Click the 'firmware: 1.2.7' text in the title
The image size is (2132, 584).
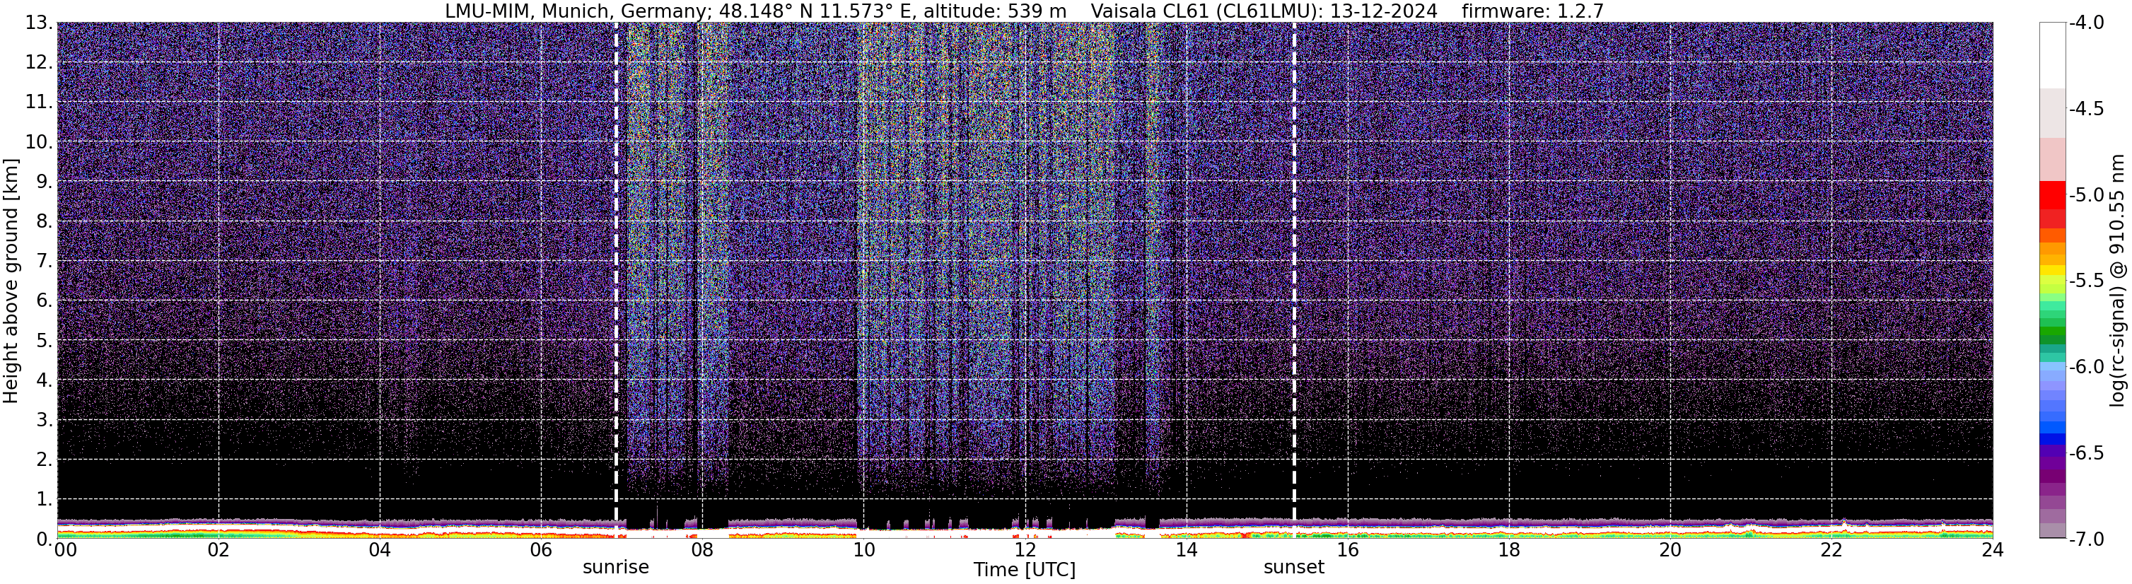tap(1533, 11)
